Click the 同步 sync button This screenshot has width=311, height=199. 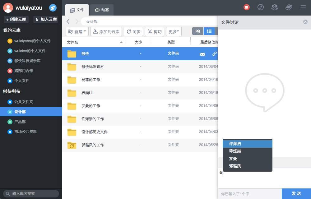coord(133,31)
